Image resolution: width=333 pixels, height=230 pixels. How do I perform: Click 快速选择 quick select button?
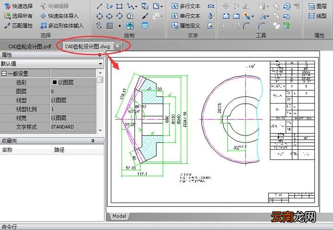pyautogui.click(x=19, y=6)
